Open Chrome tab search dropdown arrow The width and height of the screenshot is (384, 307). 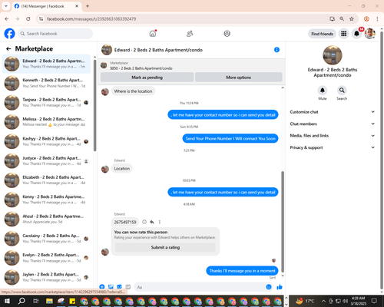(5, 6)
